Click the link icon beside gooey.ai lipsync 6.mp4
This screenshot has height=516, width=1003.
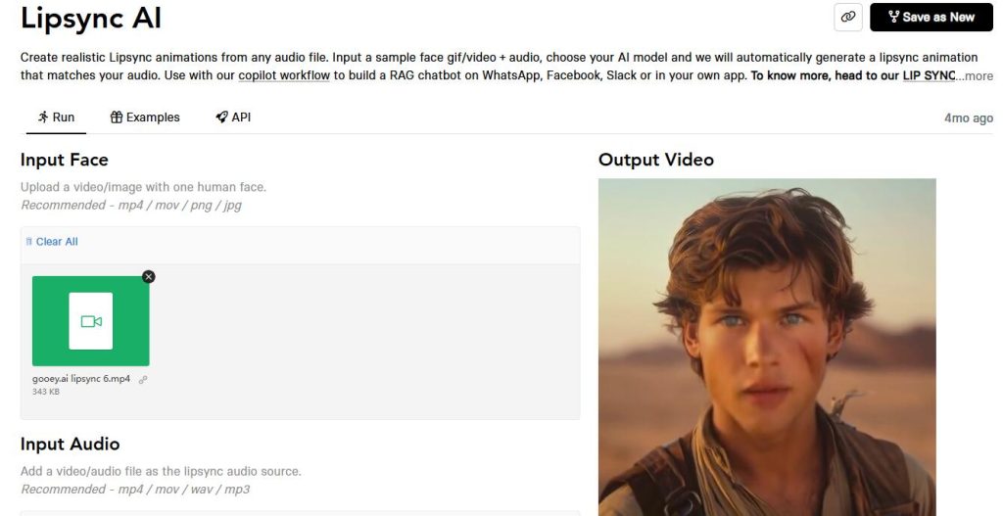143,379
